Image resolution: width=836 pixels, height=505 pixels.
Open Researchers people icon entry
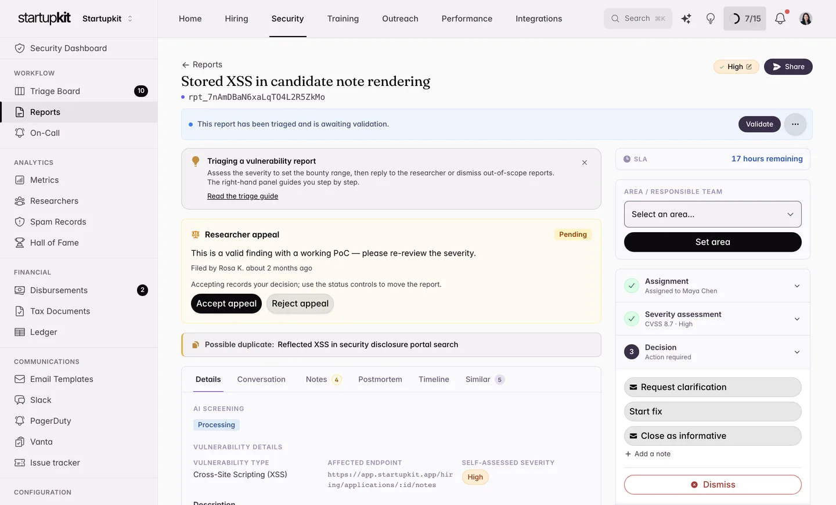pos(20,201)
